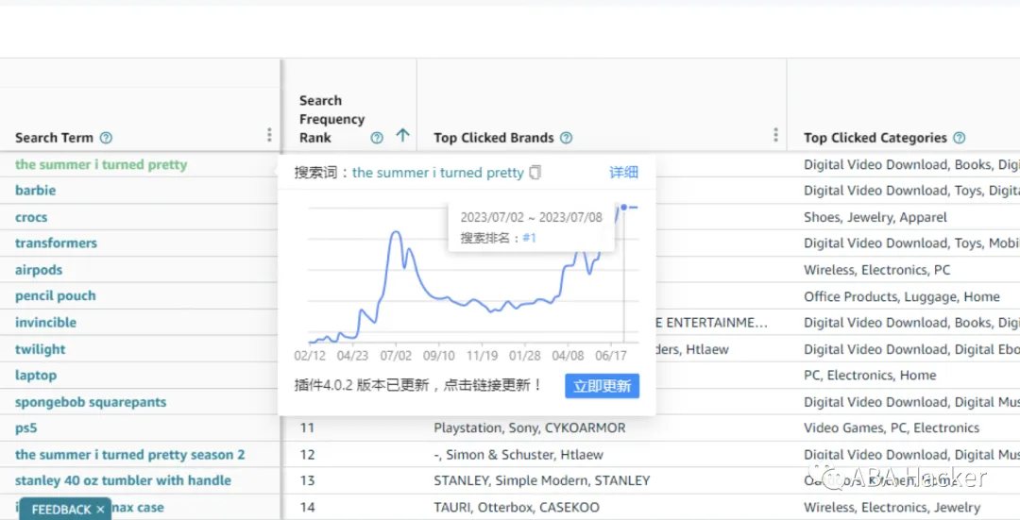Open Top Clicked Categories help icon
The height and width of the screenshot is (520, 1020).
(x=959, y=138)
